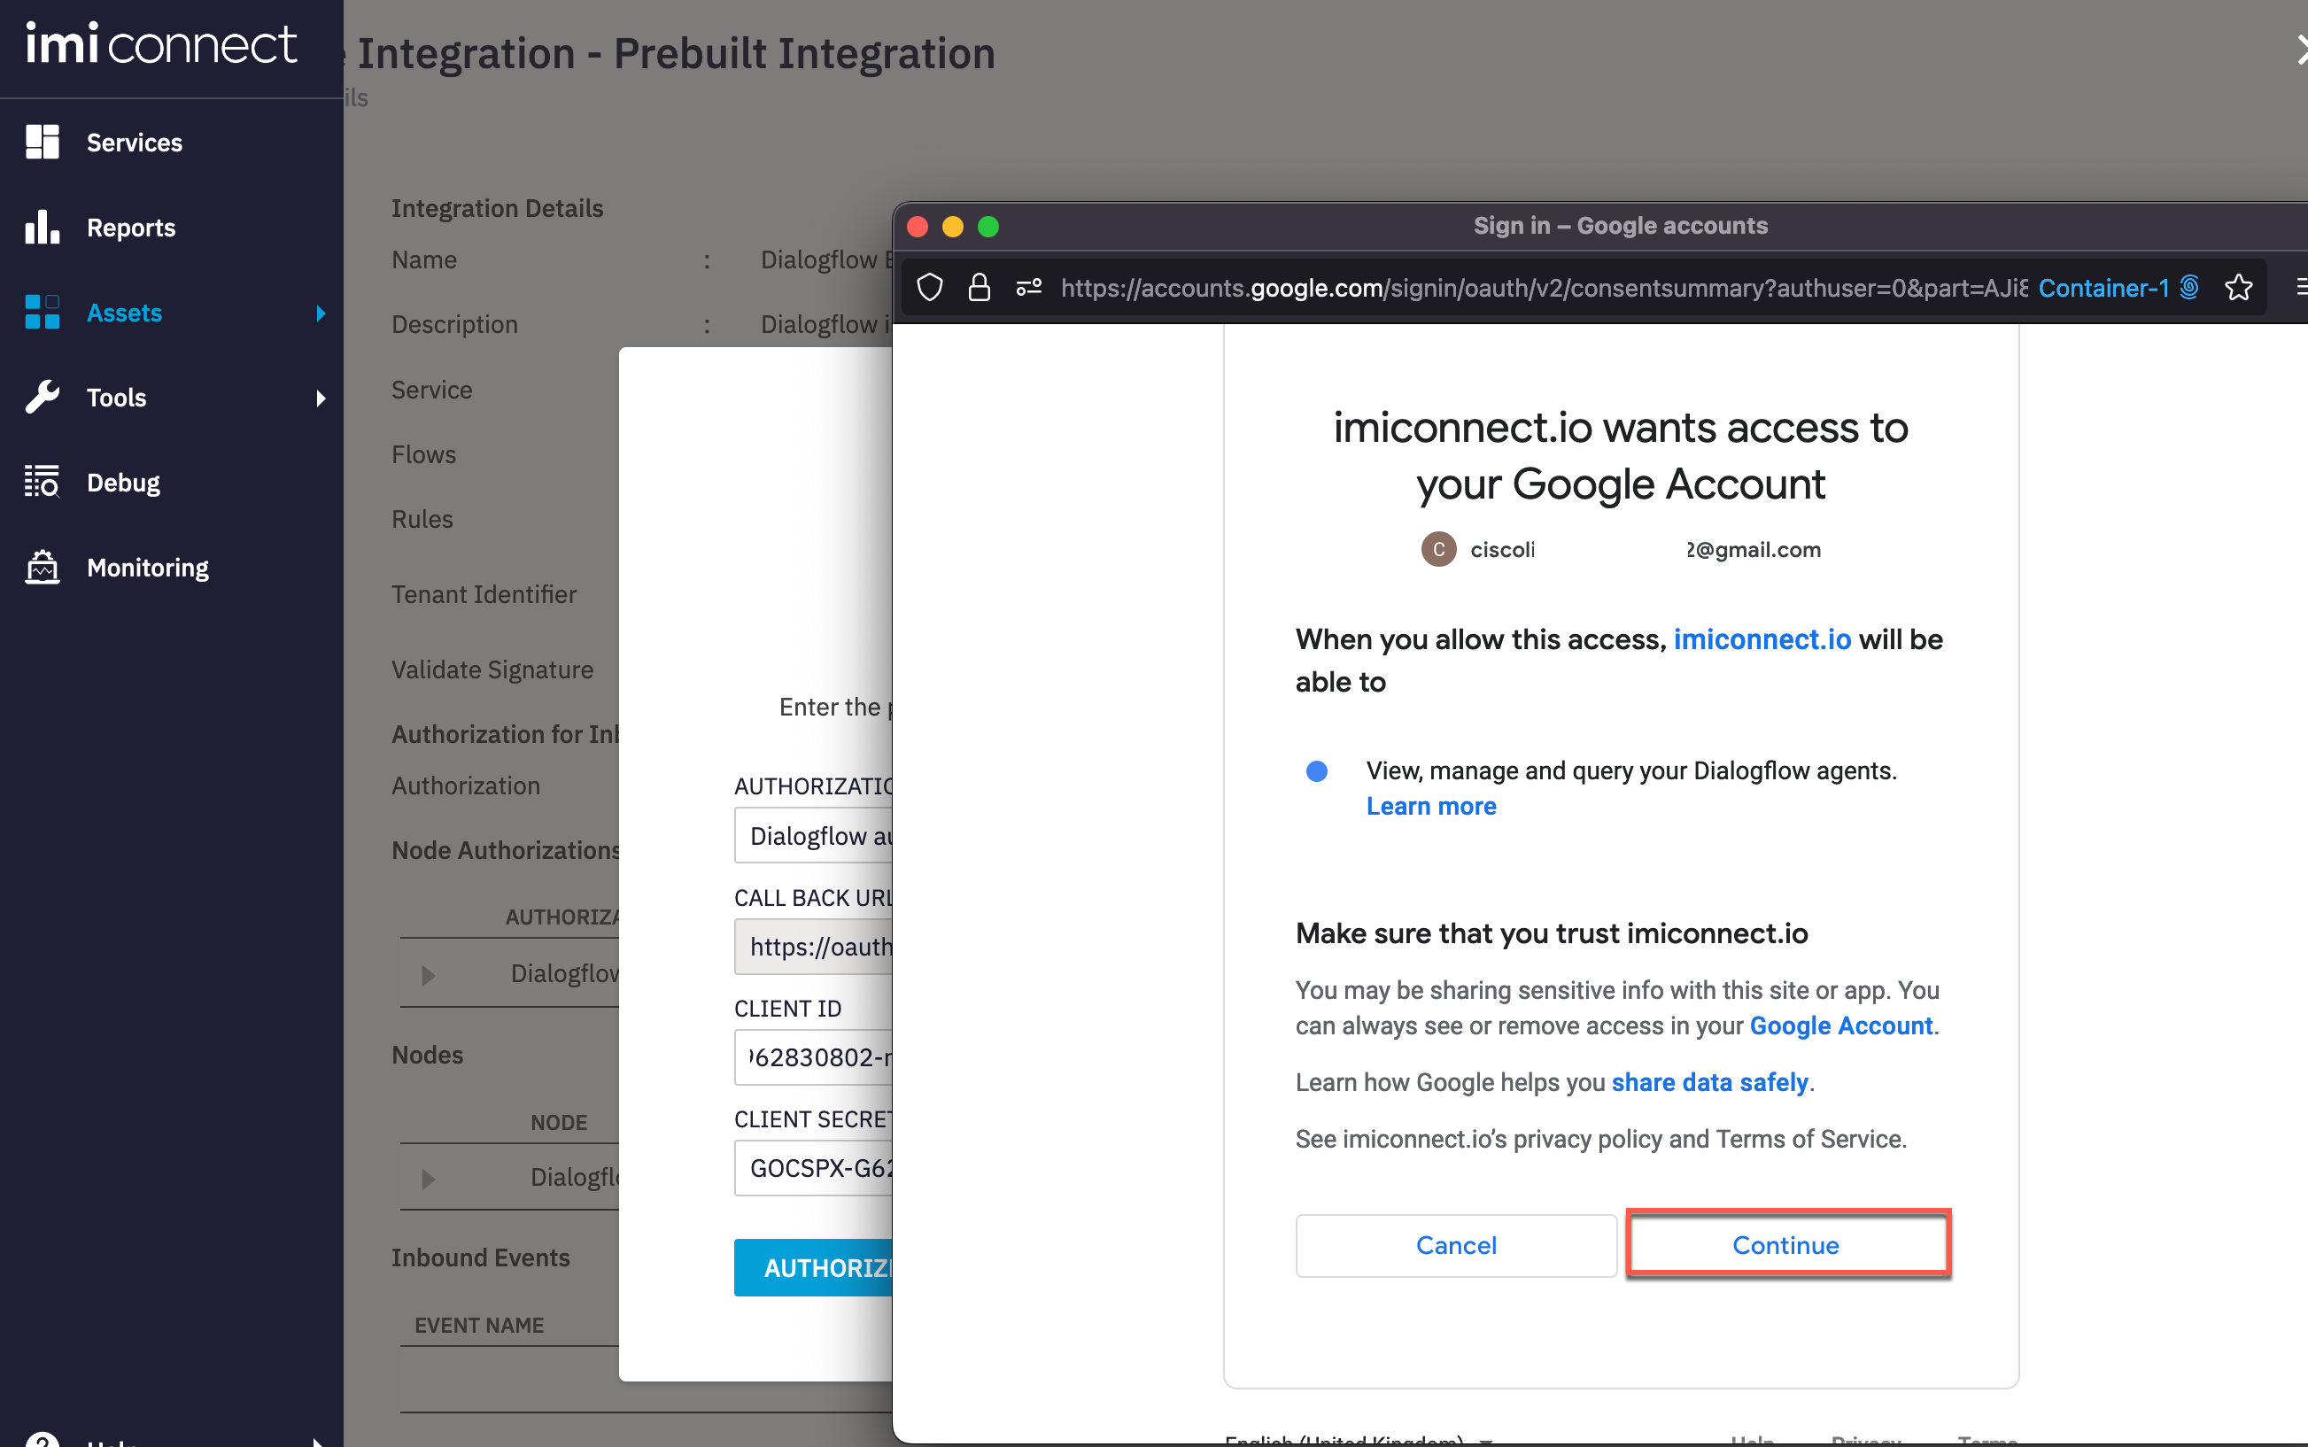Click the AUTHORIZE button
Screen dimensions: 2308x1447
pyautogui.click(x=813, y=1268)
